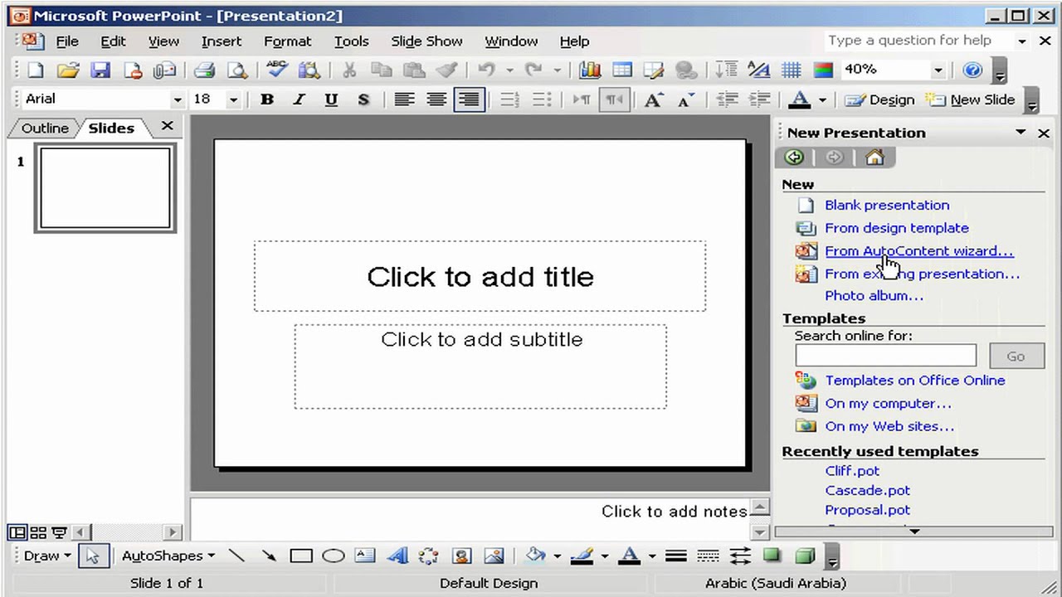Switch to Slide Sorter view
This screenshot has height=597, width=1062.
click(38, 532)
